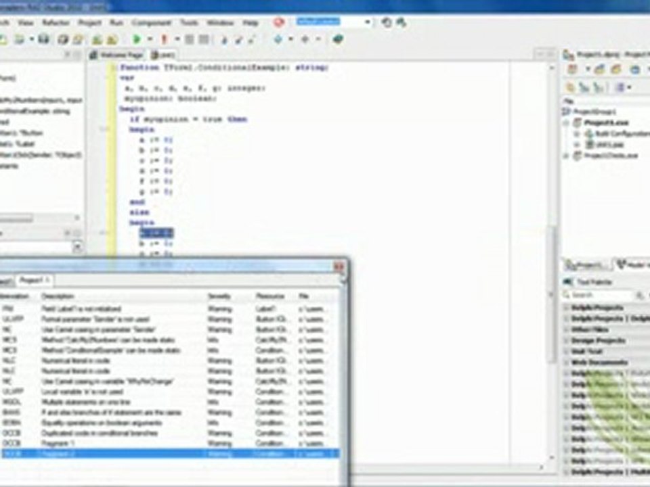Screen dimensions: 650x487
Task: Close the audit results floating window
Action: tap(339, 267)
